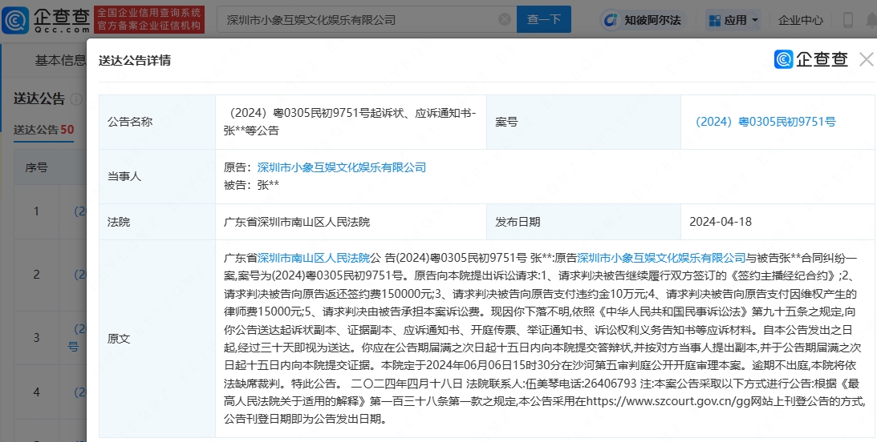This screenshot has height=442, width=877.
Task: Select the 送达公告 50 tab
Action: 43,130
